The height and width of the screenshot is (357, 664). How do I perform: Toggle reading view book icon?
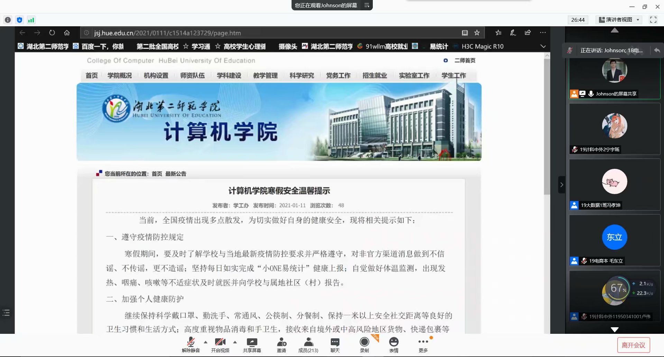pos(465,33)
